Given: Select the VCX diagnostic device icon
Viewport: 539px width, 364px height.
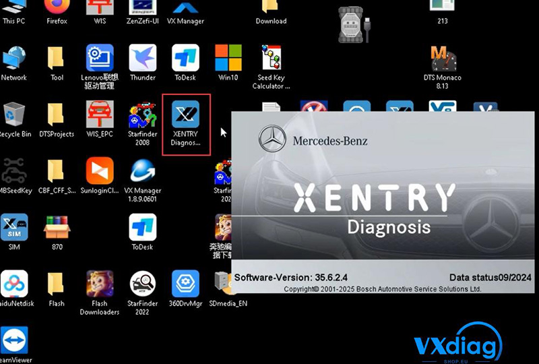Looking at the screenshot, I should [354, 25].
